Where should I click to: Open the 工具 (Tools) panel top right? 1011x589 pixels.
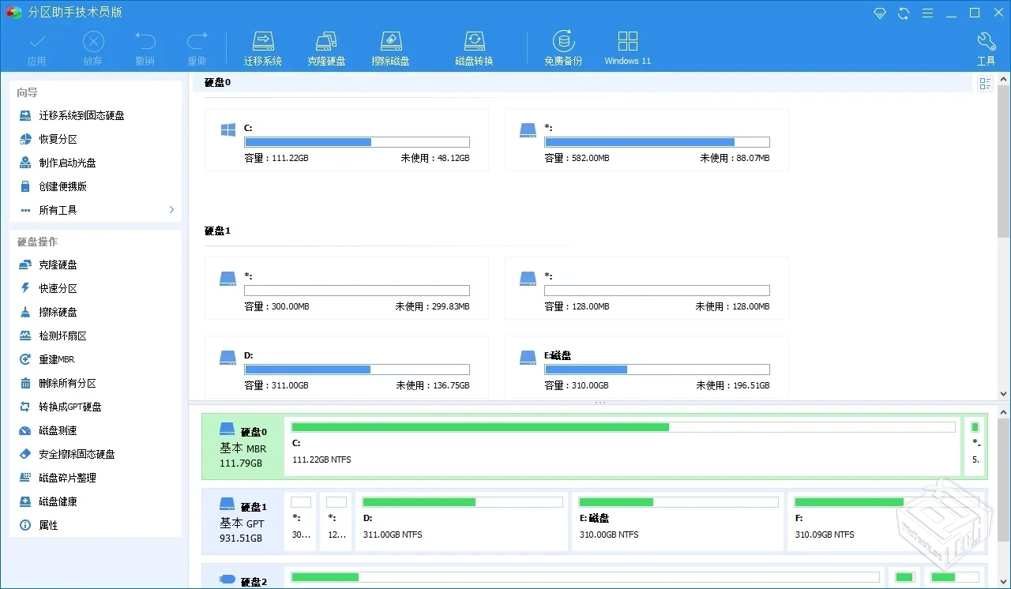(x=986, y=46)
